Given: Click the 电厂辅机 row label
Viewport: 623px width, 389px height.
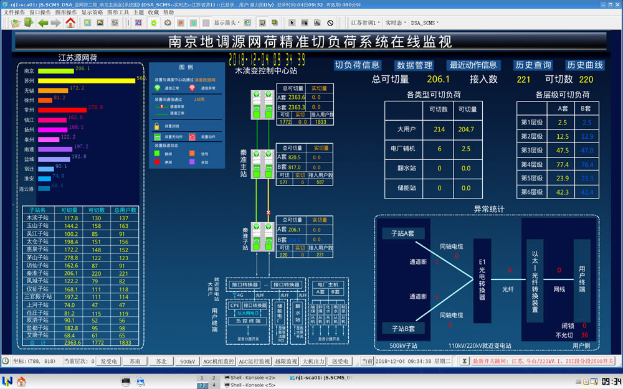Looking at the screenshot, I should pyautogui.click(x=403, y=149).
